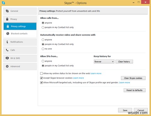Click the Calls phone handset icon
Screen dimensions: 151x116
[x=7, y=50]
